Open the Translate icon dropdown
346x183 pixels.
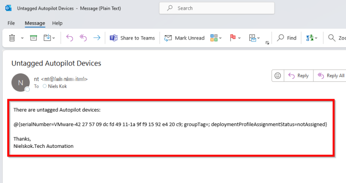[311, 38]
